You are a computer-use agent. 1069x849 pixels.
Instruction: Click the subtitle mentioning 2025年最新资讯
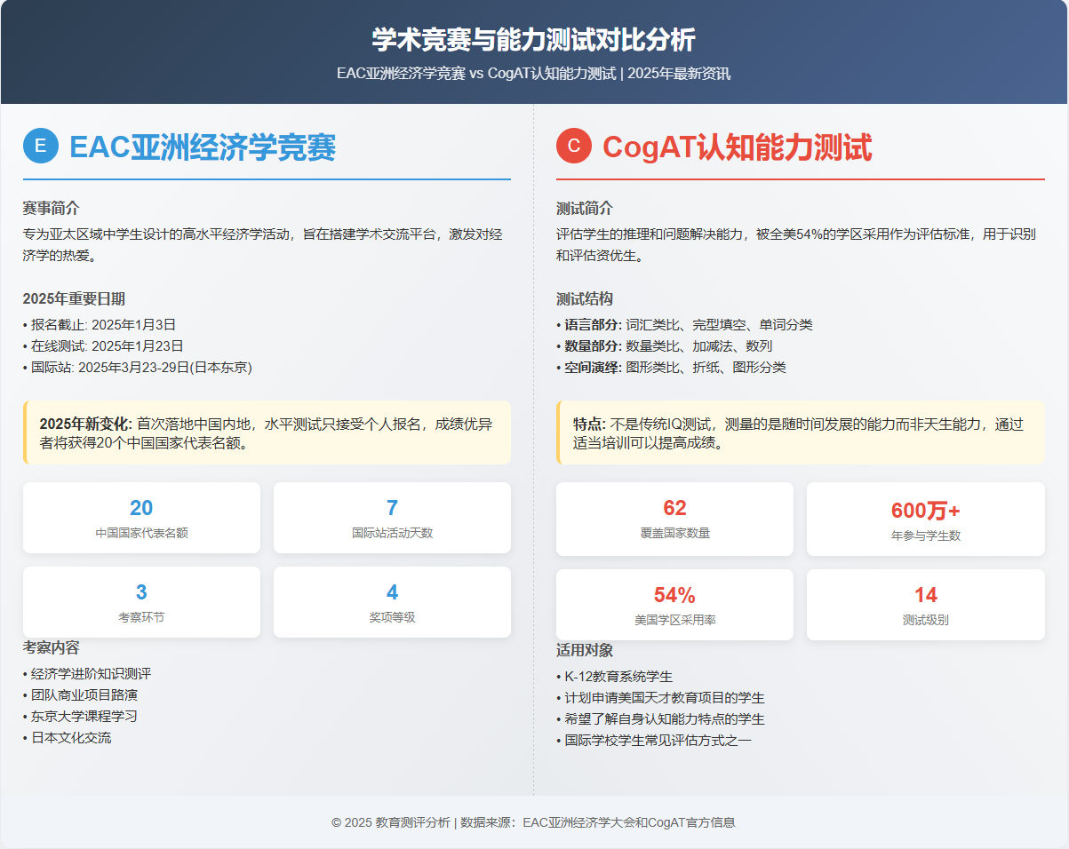(534, 74)
